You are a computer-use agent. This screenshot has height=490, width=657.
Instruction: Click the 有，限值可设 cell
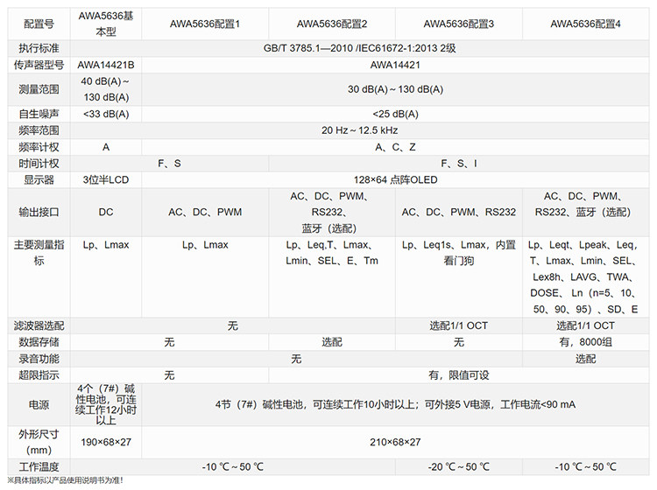point(459,374)
